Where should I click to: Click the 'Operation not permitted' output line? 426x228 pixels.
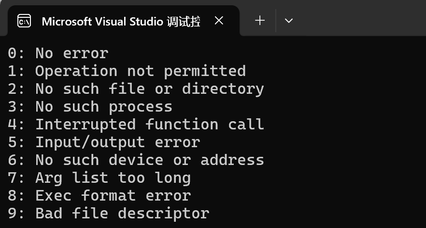(x=127, y=71)
